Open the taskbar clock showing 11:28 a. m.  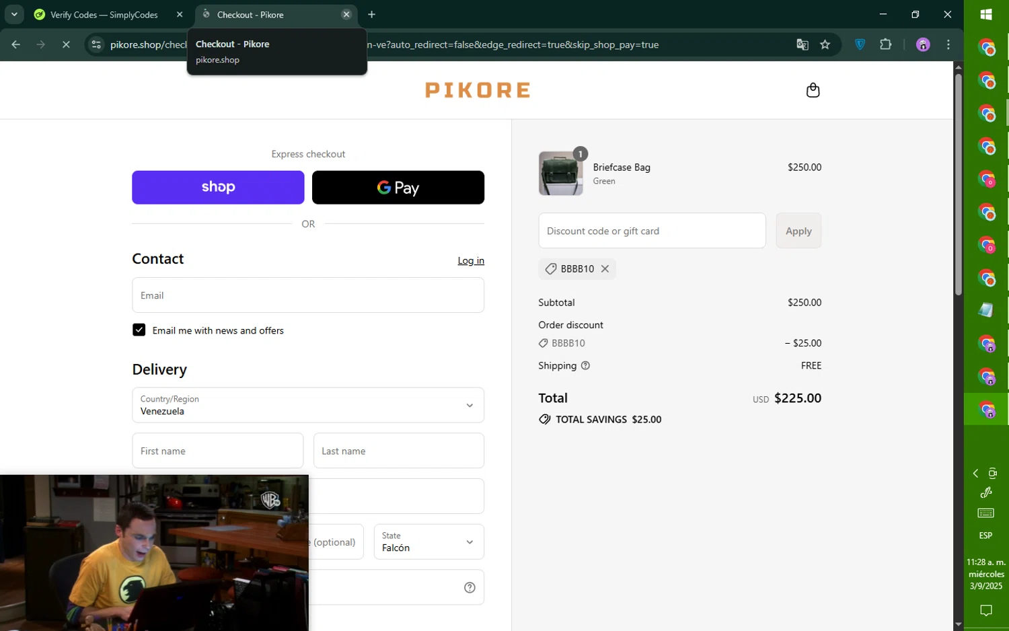pyautogui.click(x=986, y=574)
